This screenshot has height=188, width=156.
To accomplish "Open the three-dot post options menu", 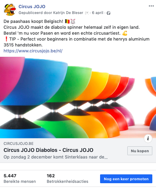I will tap(151, 6).
